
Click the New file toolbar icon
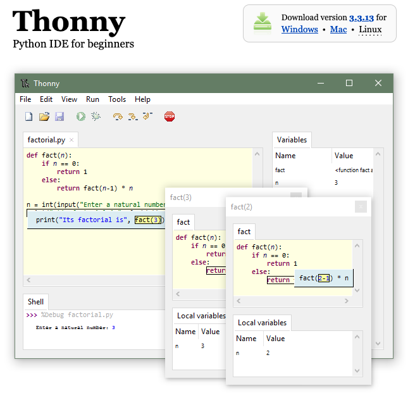pos(28,116)
